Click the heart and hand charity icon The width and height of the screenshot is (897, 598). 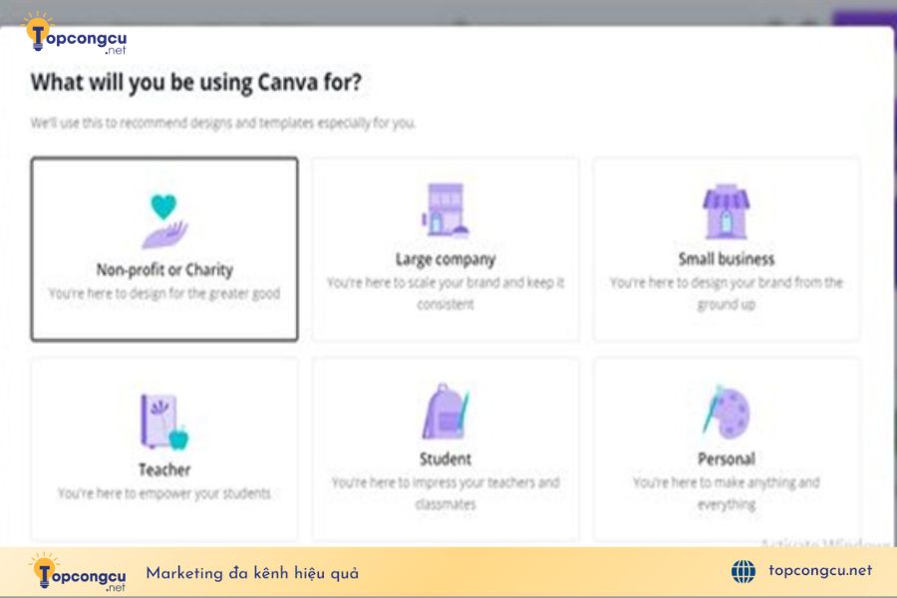[164, 221]
